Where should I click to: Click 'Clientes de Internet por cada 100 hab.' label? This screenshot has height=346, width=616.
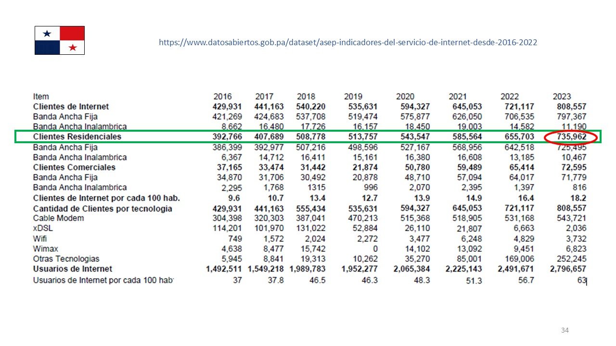click(107, 198)
